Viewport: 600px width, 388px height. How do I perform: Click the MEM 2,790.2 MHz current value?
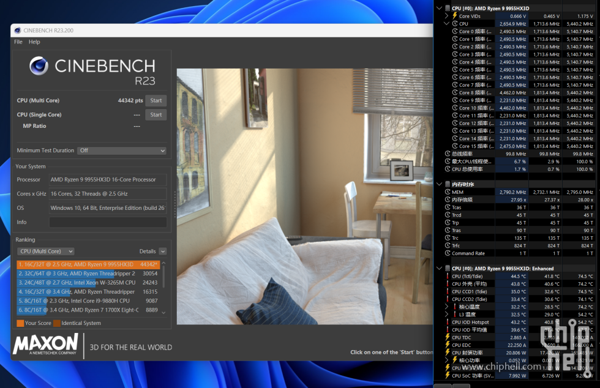513,192
